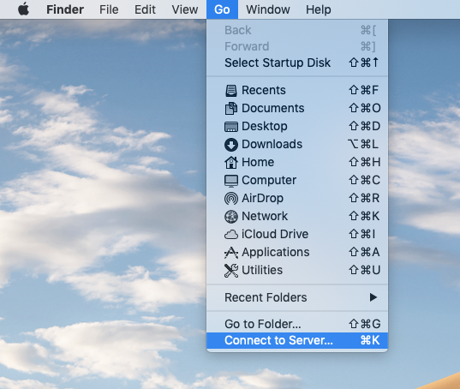Click the ⇧⌘U shortcut beside Utilities

point(364,270)
